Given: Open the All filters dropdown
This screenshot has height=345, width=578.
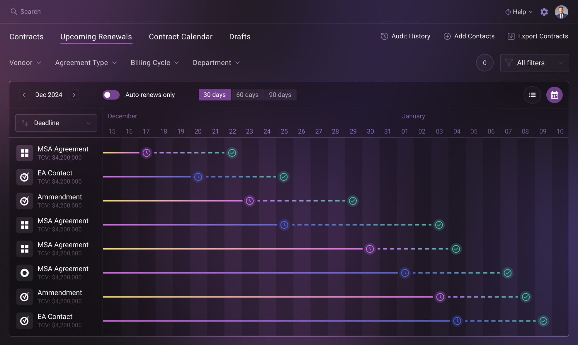Looking at the screenshot, I should (534, 63).
